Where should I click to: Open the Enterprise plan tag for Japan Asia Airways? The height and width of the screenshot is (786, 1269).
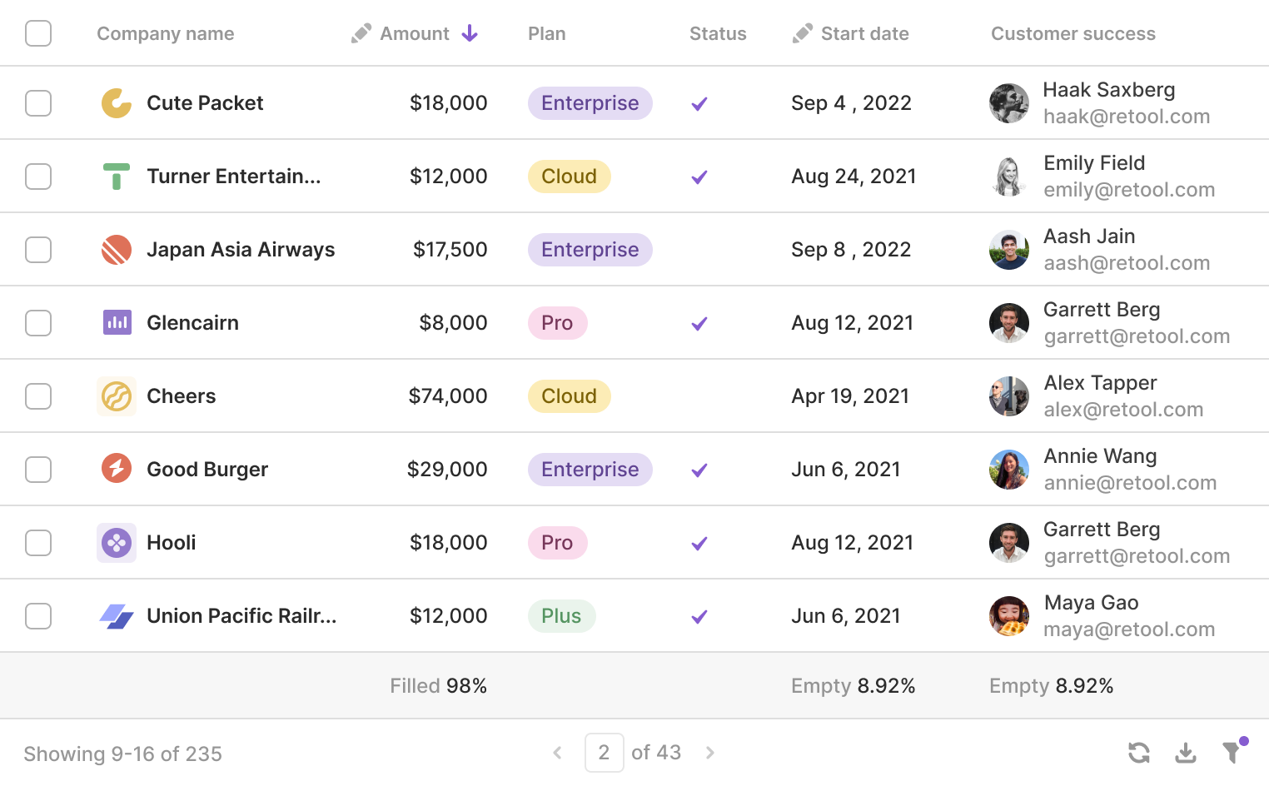click(x=590, y=250)
